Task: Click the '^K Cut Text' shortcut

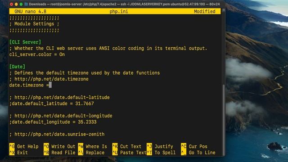Action: pyautogui.click(x=127, y=146)
